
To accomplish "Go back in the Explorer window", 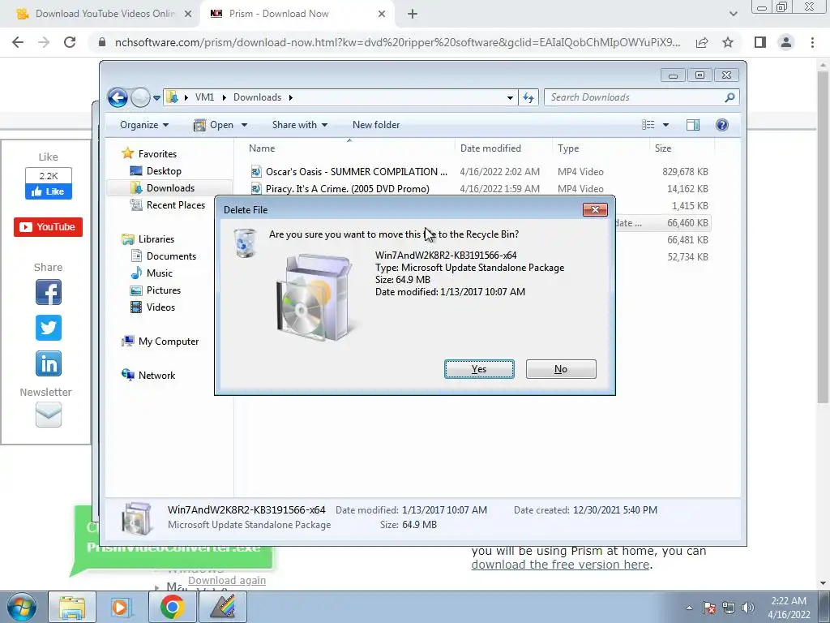I will 118,97.
